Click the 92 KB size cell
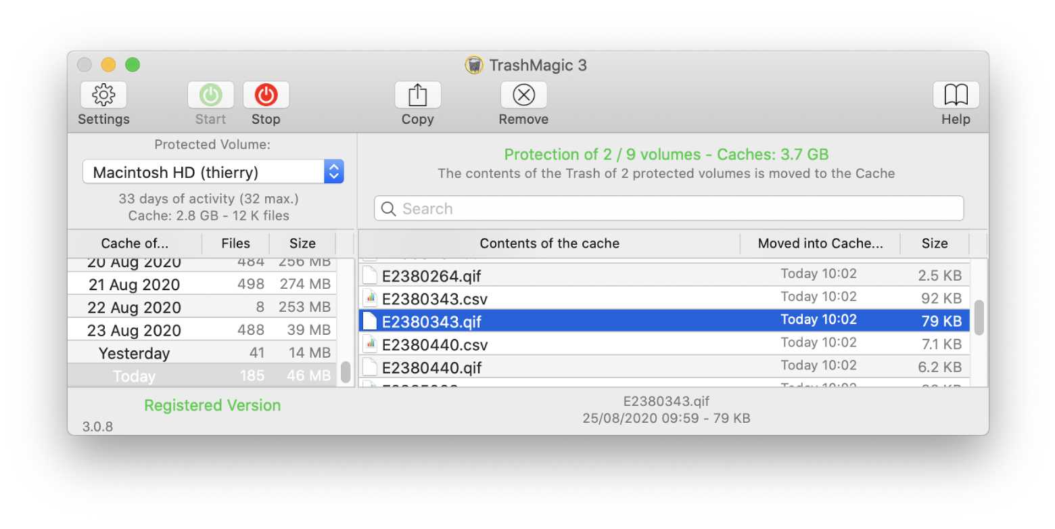The image size is (1055, 529). click(941, 298)
